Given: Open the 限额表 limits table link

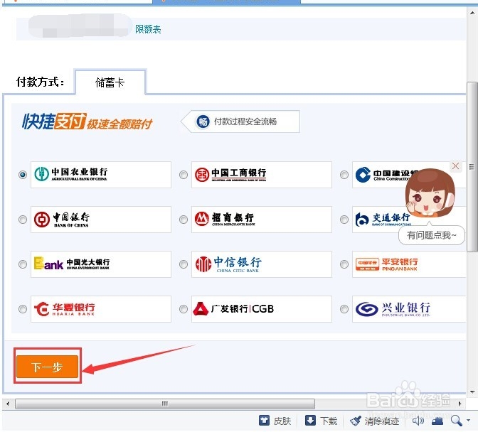Looking at the screenshot, I should point(148,29).
